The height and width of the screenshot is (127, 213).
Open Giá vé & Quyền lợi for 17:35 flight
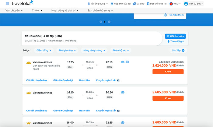coord(63,80)
